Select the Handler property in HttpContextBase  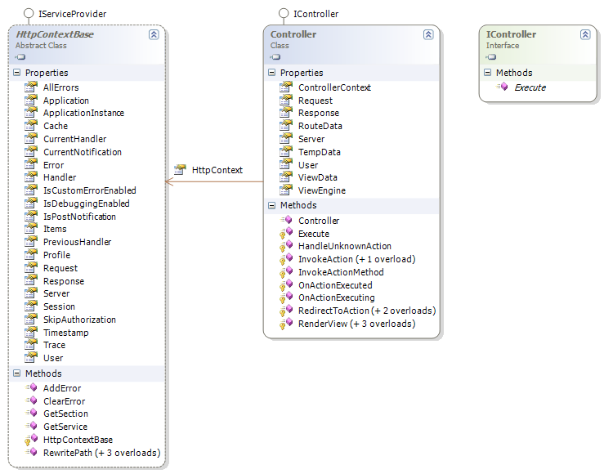pyautogui.click(x=60, y=177)
